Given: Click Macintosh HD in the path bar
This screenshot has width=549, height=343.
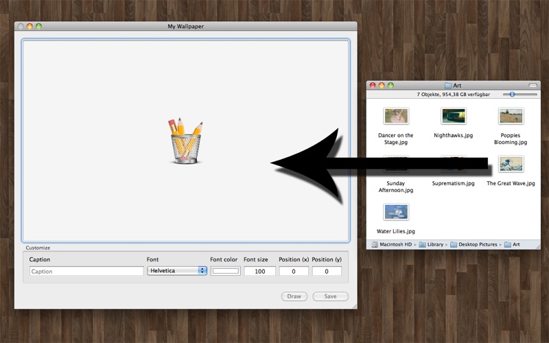Looking at the screenshot, I should [x=392, y=244].
